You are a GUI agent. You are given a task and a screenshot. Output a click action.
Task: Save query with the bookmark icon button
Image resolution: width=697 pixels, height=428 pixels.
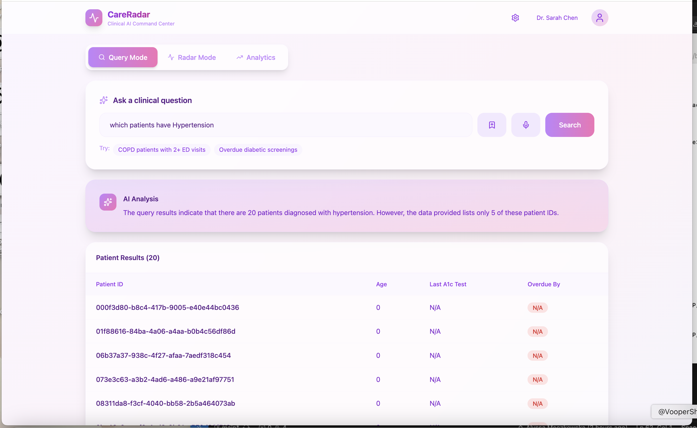coord(491,125)
